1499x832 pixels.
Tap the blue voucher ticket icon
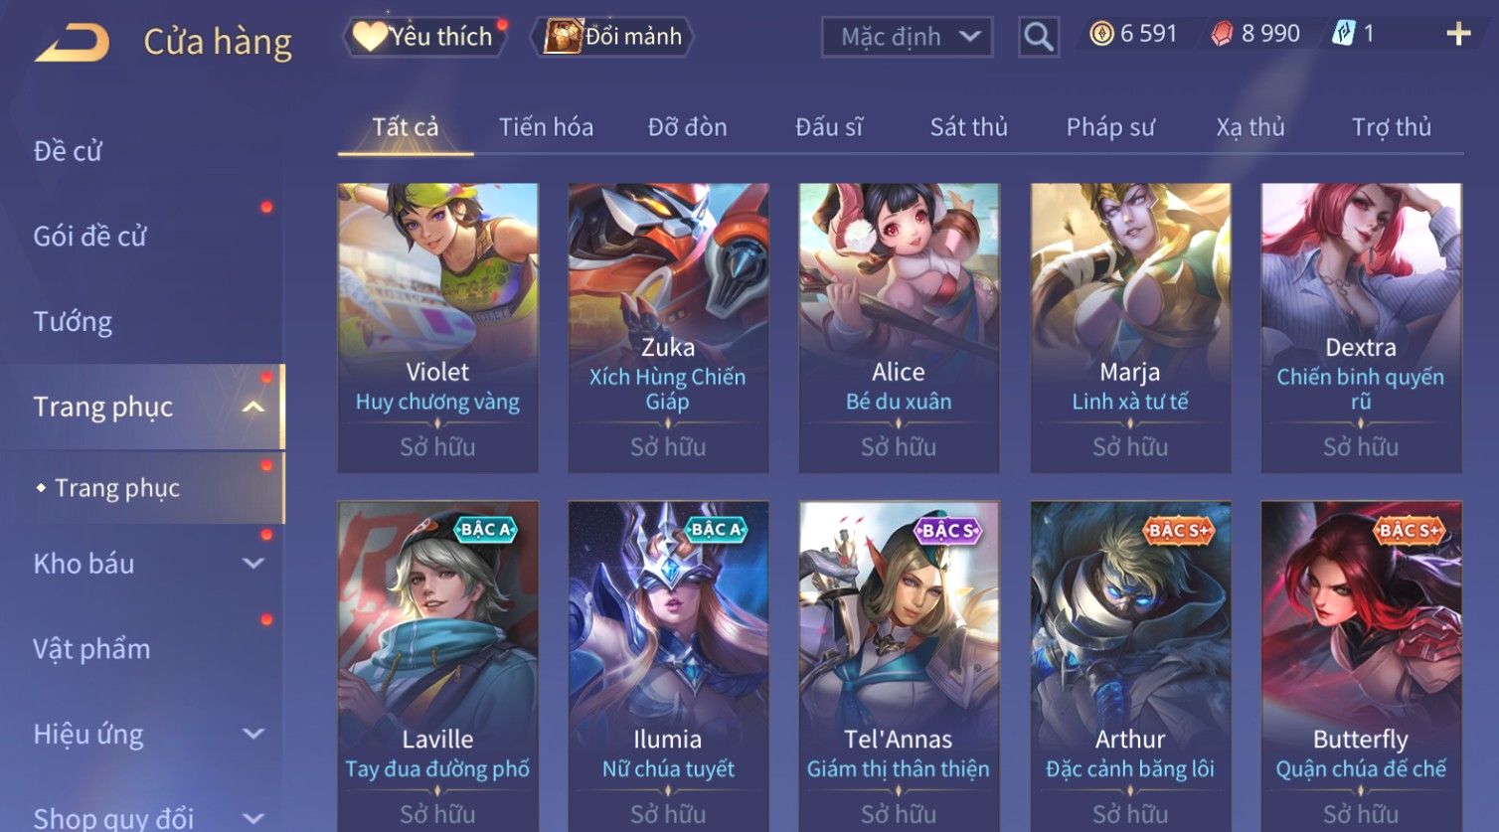coord(1343,34)
